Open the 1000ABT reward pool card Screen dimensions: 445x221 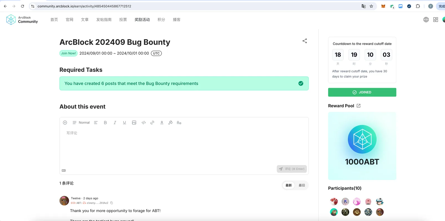pos(362,146)
